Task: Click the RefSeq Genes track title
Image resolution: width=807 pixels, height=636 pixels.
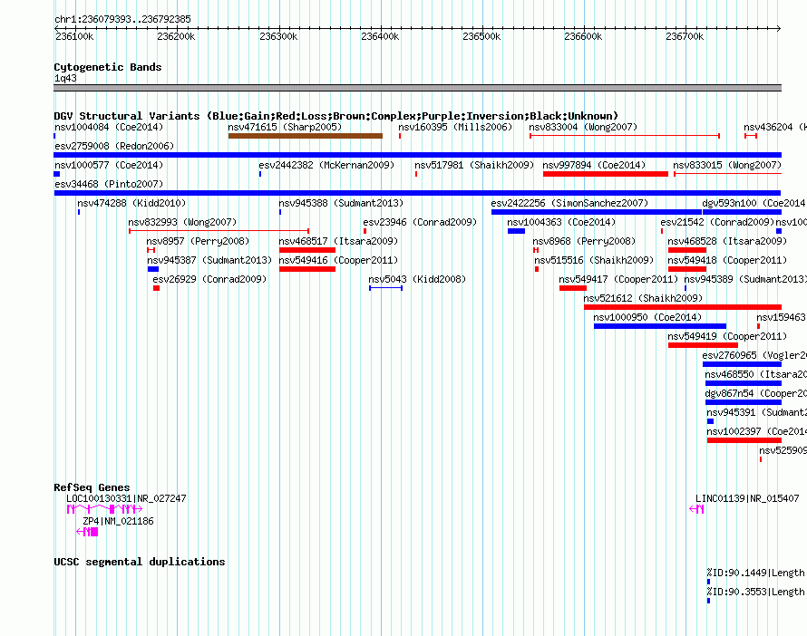Action: 92,487
